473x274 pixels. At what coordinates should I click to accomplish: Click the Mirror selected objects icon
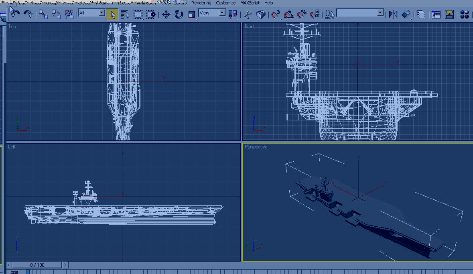coord(393,14)
